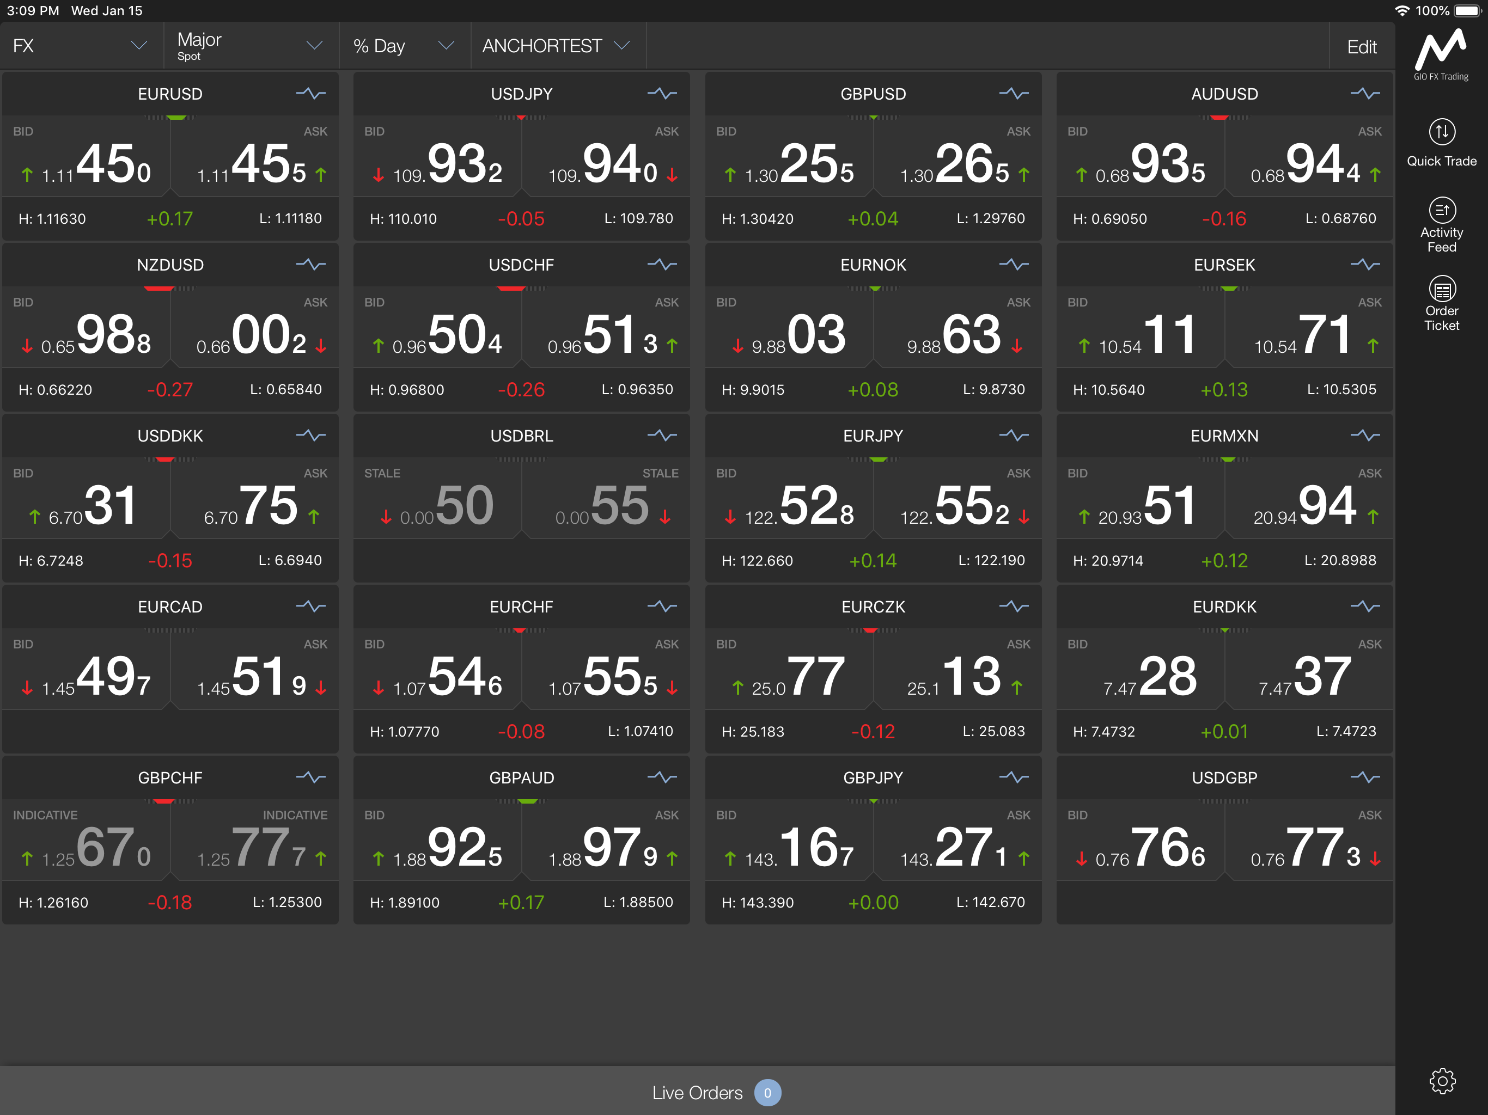1488x1115 pixels.
Task: Sell EURUSD at bid 1.11450
Action: pos(86,156)
